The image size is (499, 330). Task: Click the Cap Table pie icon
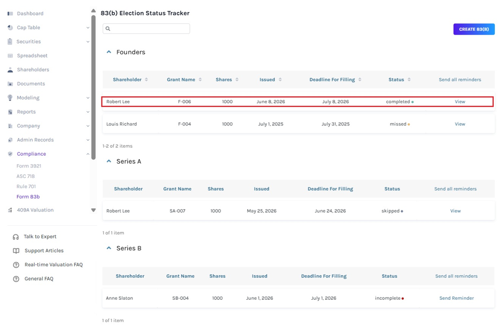pyautogui.click(x=10, y=28)
